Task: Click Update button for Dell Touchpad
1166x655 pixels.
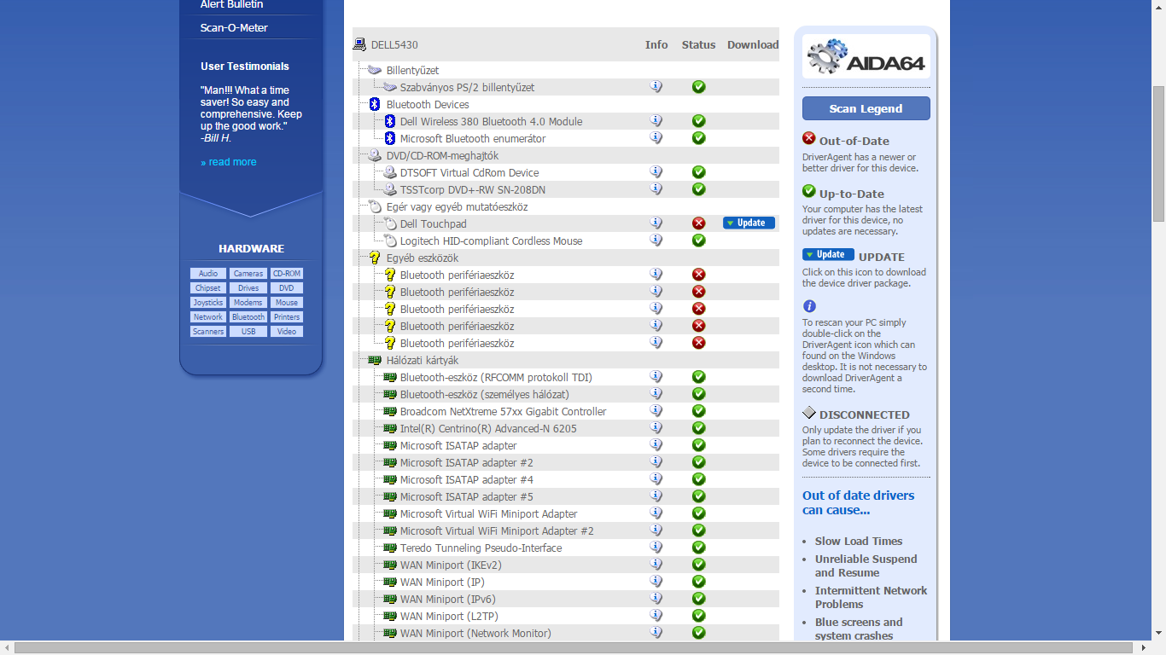Action: [x=749, y=223]
